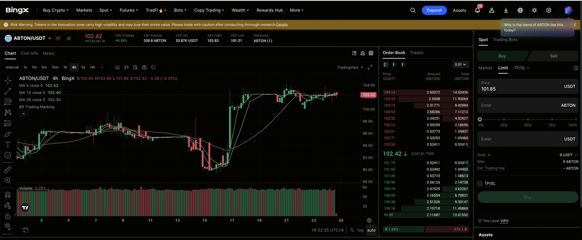This screenshot has height=240, width=582.
Task: Select the crosshair cursor tool
Action: point(8,81)
